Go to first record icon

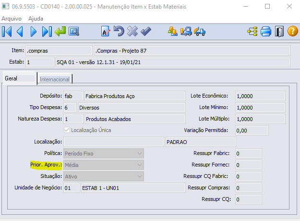pyautogui.click(x=7, y=32)
